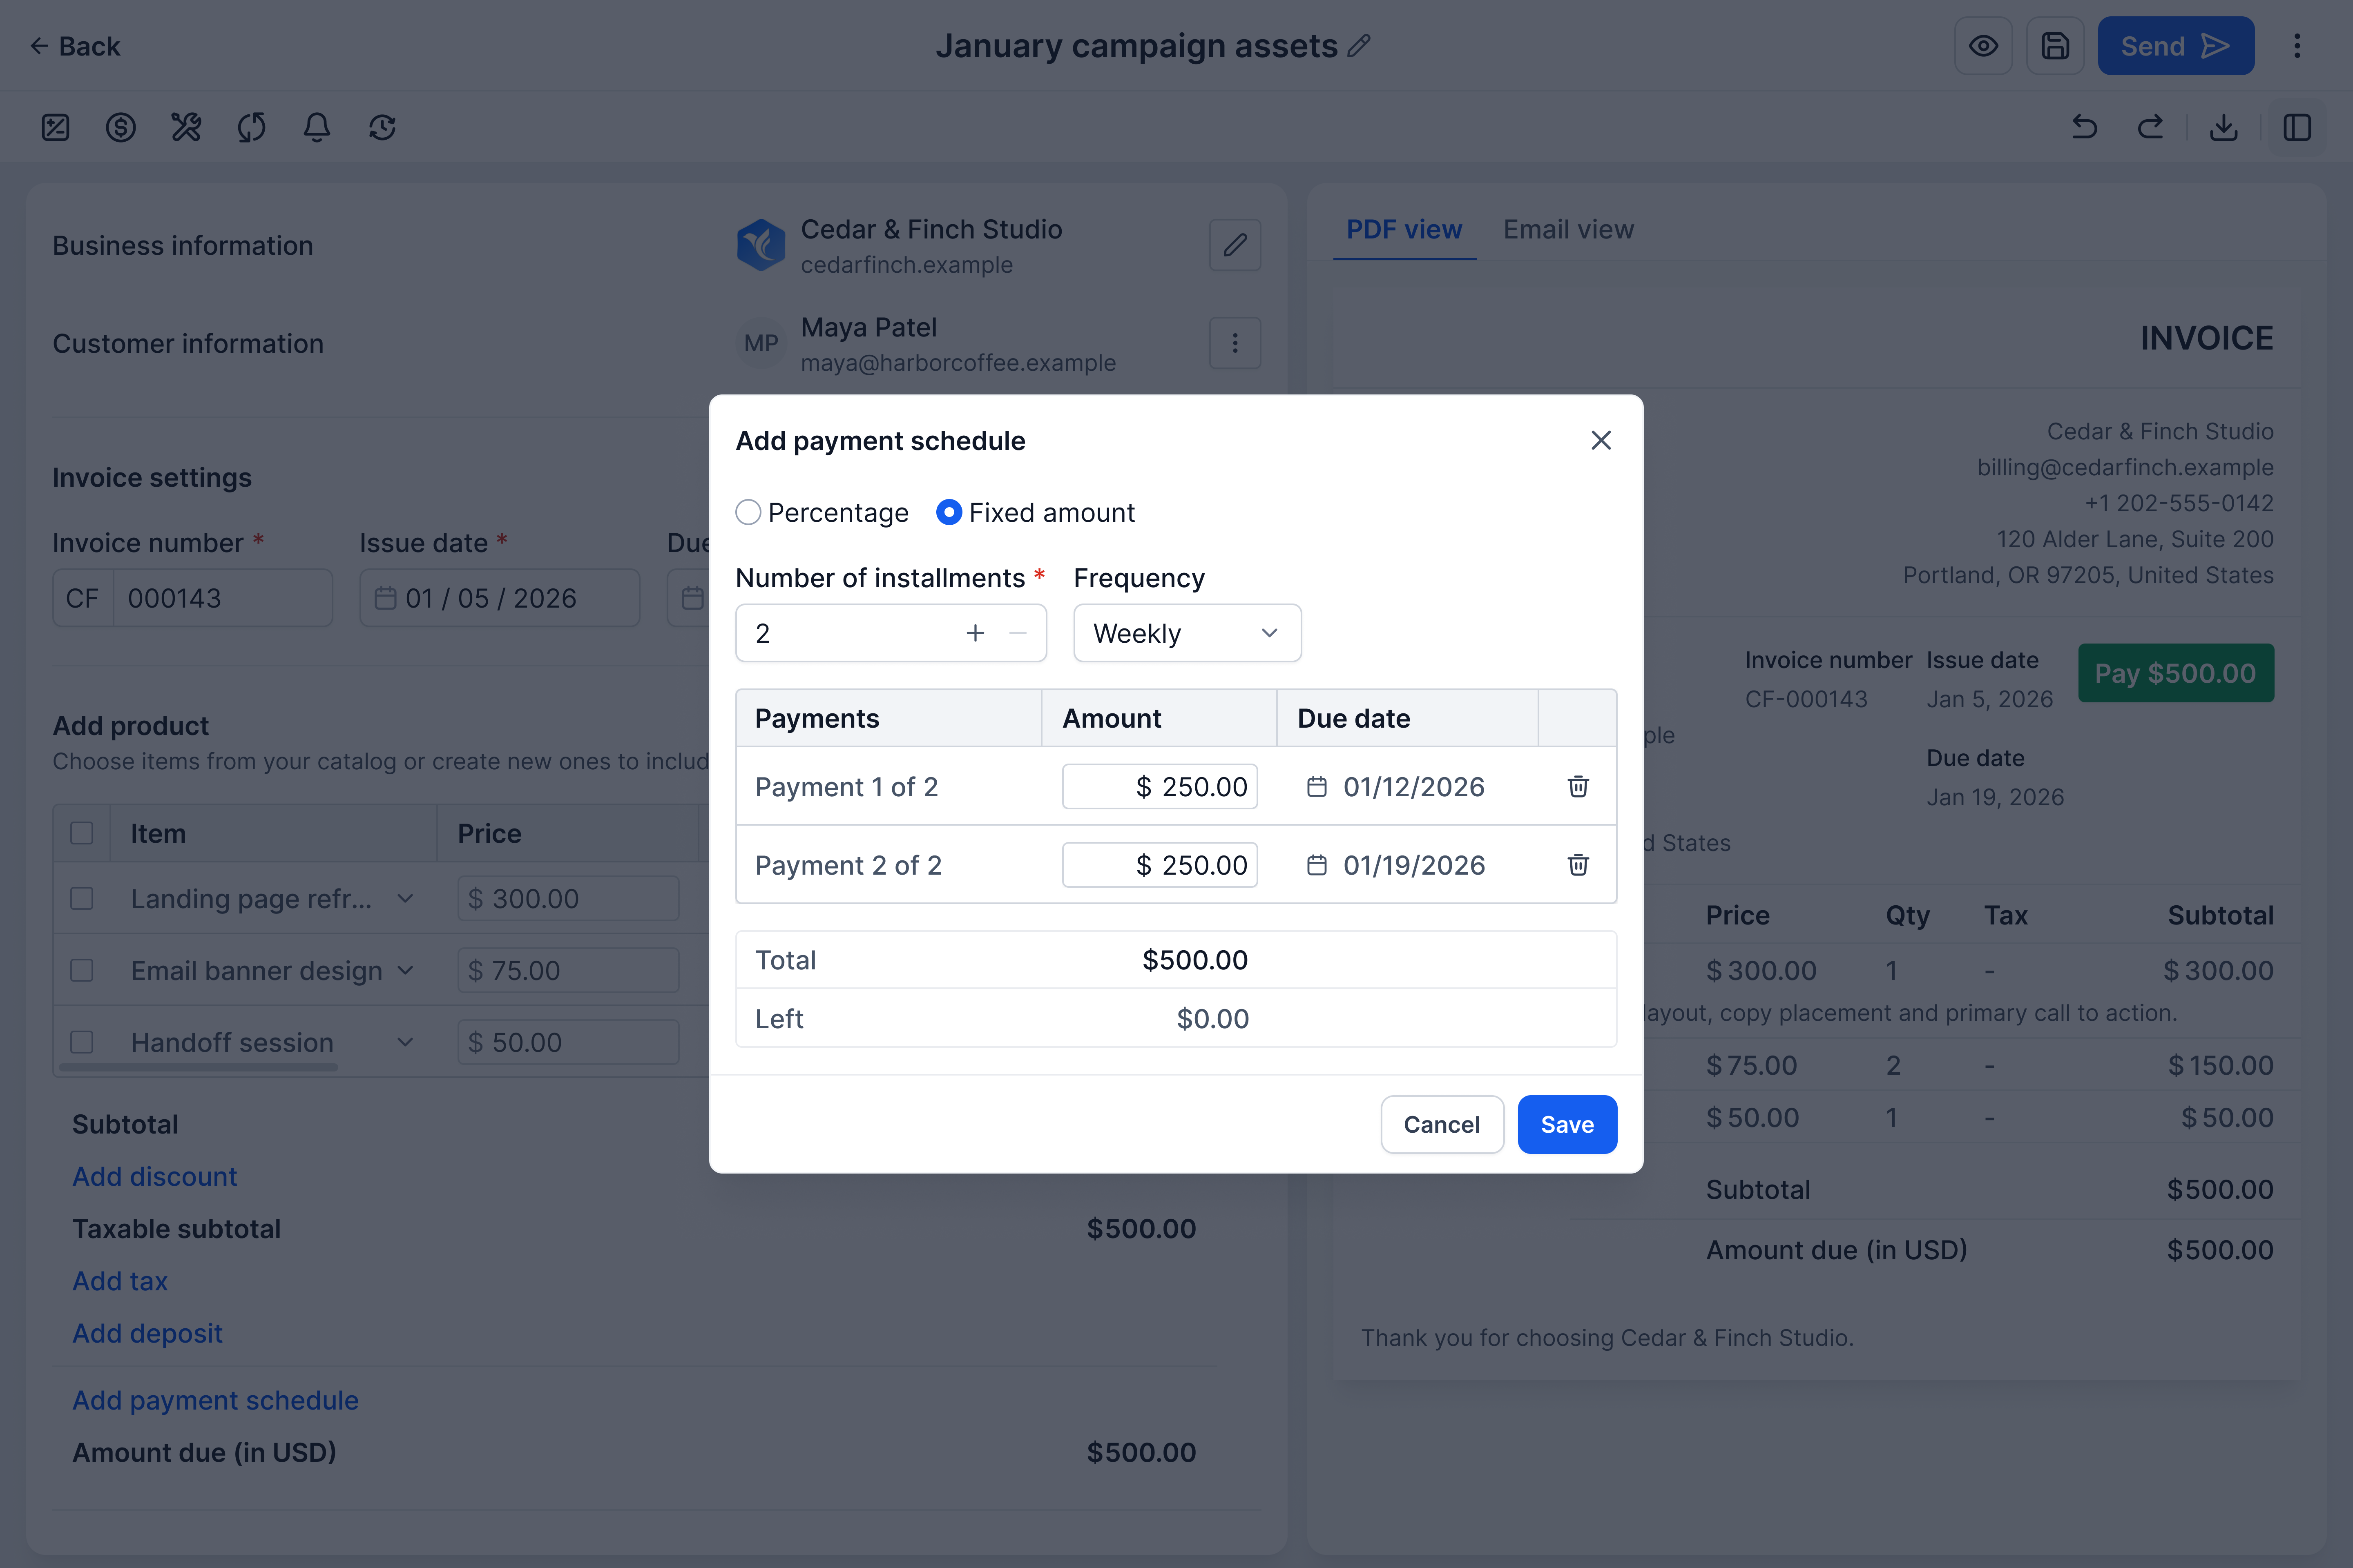Click the $ 50.00 price field

(567, 1042)
